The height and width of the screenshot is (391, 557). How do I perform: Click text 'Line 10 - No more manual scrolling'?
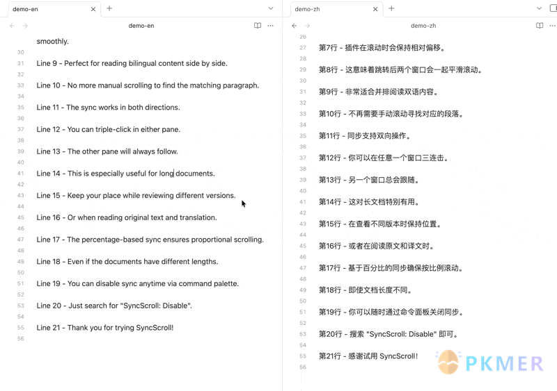pyautogui.click(x=148, y=85)
